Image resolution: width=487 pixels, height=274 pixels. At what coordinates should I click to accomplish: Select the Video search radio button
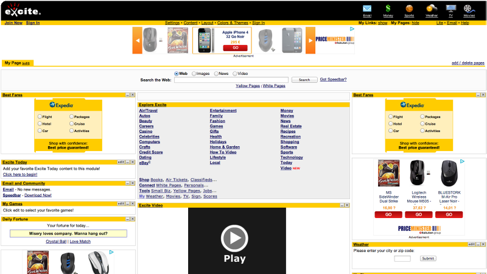pos(235,74)
